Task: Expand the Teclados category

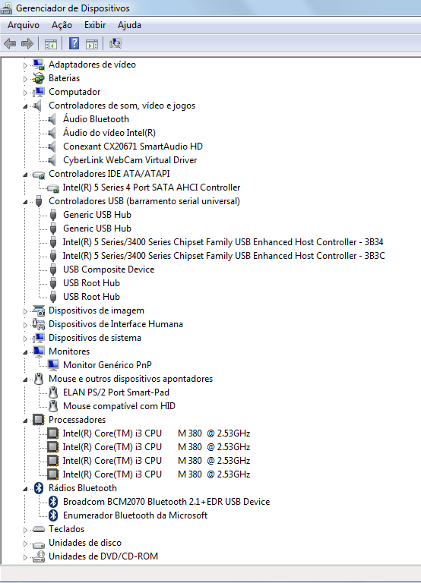Action: point(25,530)
